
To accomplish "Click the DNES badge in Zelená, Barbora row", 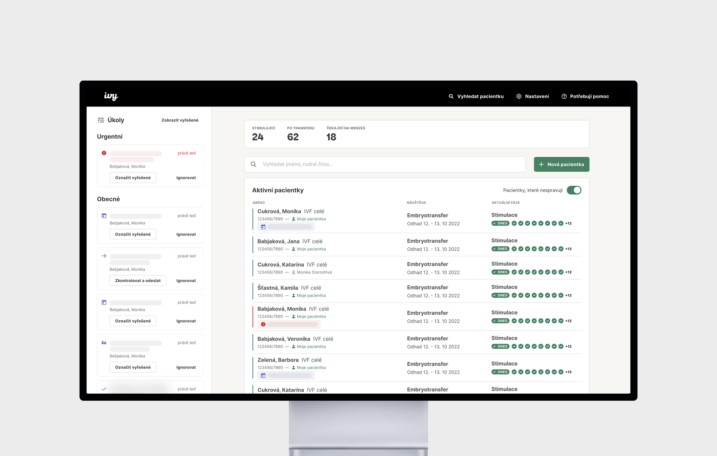I will (x=500, y=372).
